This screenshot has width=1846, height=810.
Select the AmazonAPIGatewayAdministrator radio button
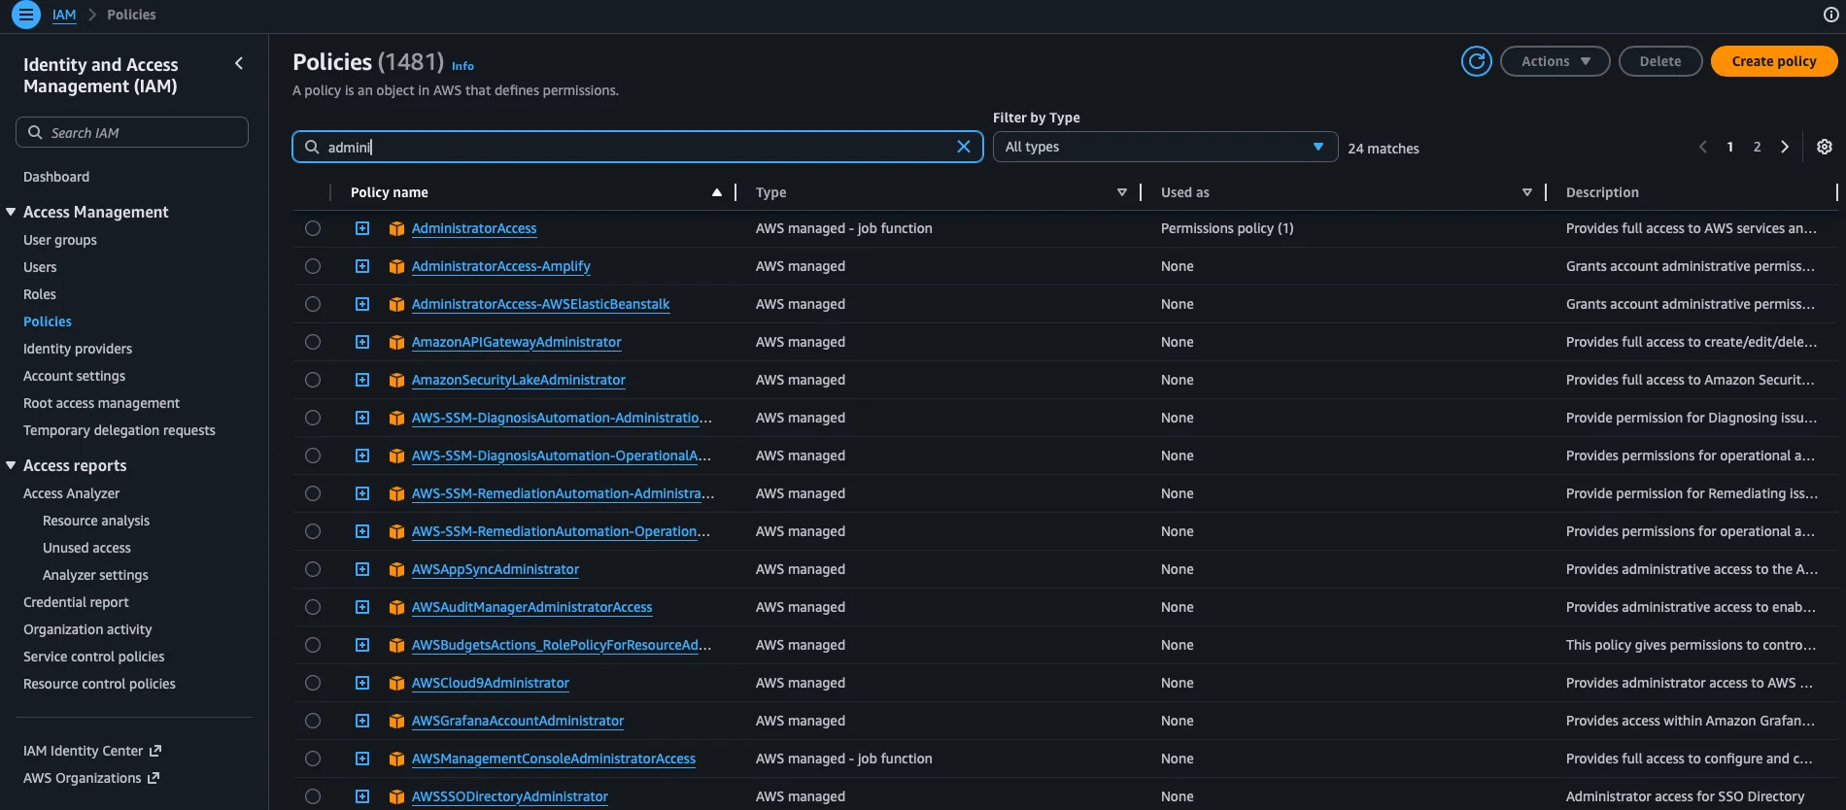[313, 342]
